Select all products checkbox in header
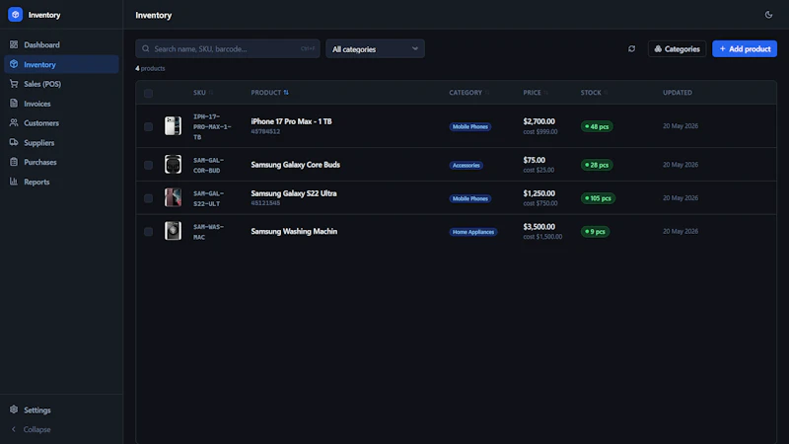 (x=149, y=93)
